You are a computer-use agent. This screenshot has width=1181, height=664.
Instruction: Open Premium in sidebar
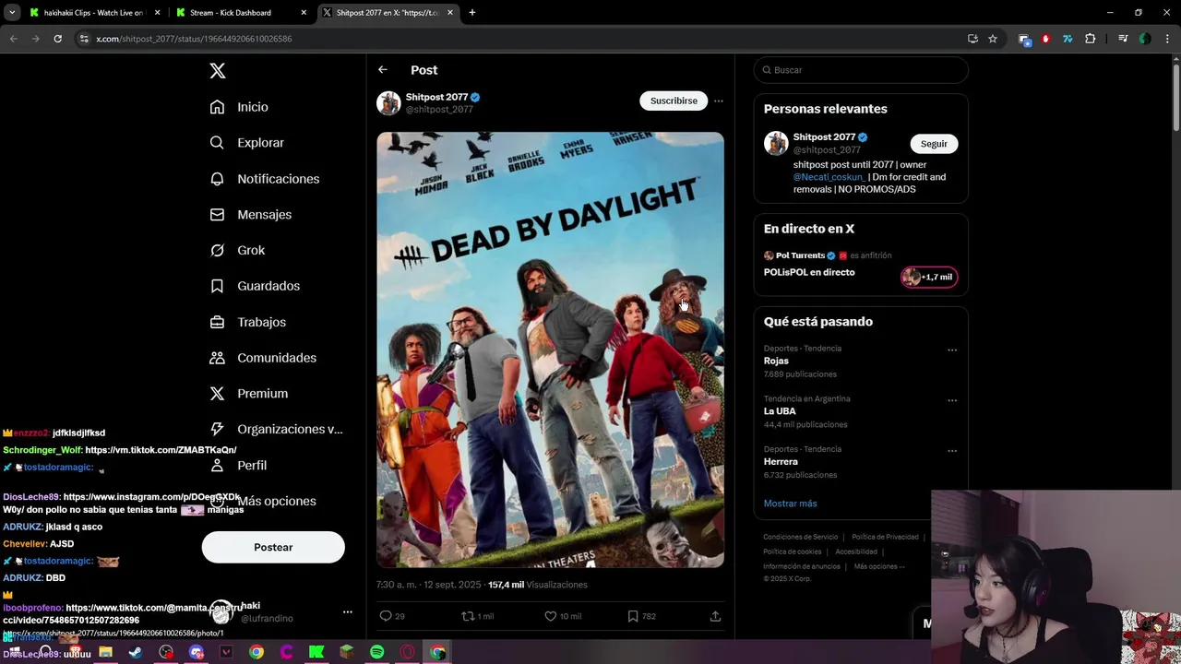point(248,394)
